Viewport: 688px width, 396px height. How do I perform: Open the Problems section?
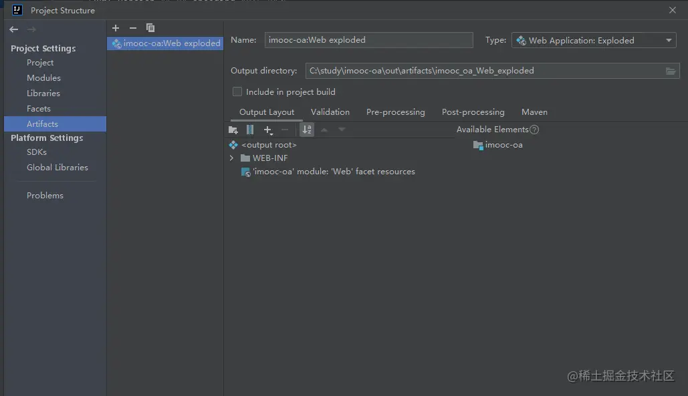coord(45,196)
